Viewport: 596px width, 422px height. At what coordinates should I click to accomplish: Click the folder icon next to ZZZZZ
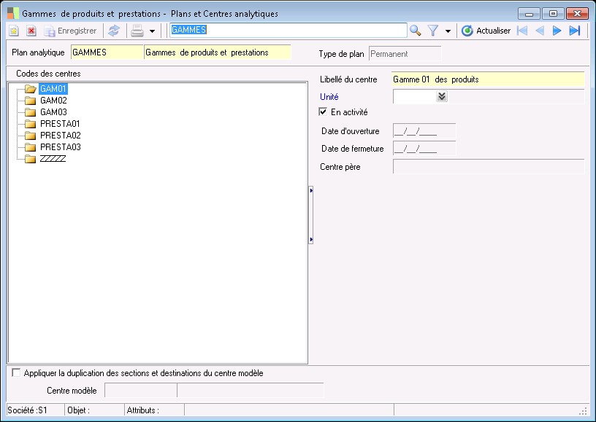(x=31, y=159)
